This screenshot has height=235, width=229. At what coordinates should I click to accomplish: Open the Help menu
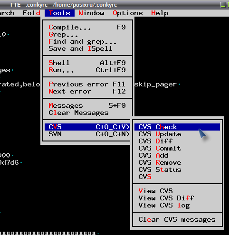click(160, 13)
